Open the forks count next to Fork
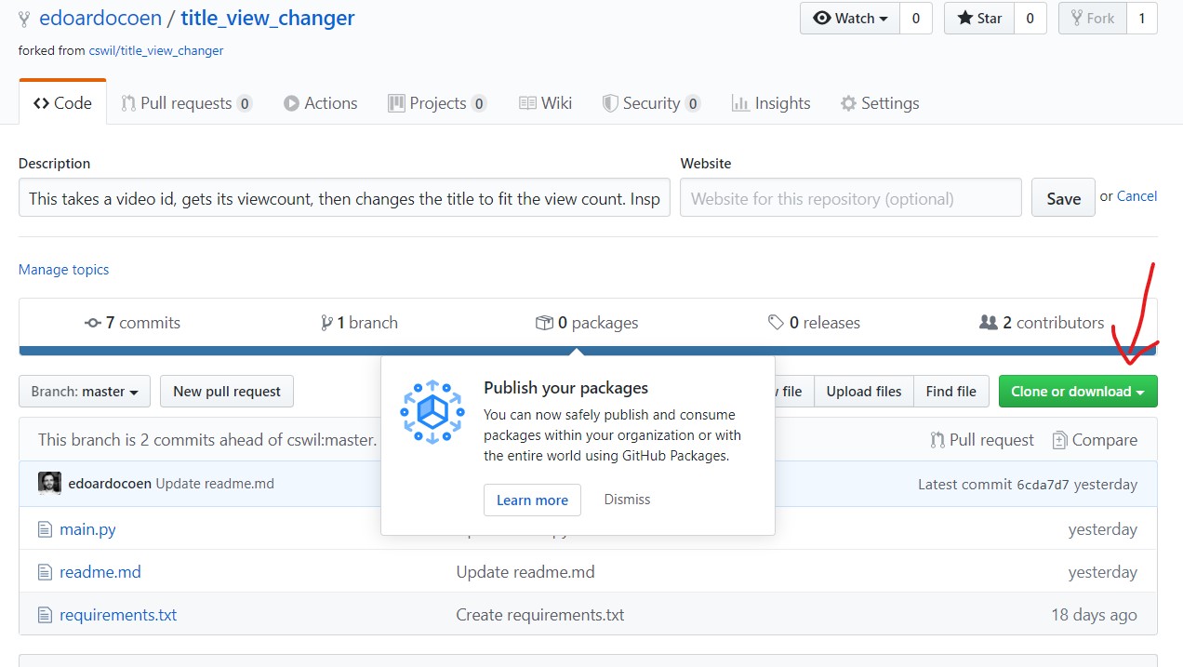 1142,19
